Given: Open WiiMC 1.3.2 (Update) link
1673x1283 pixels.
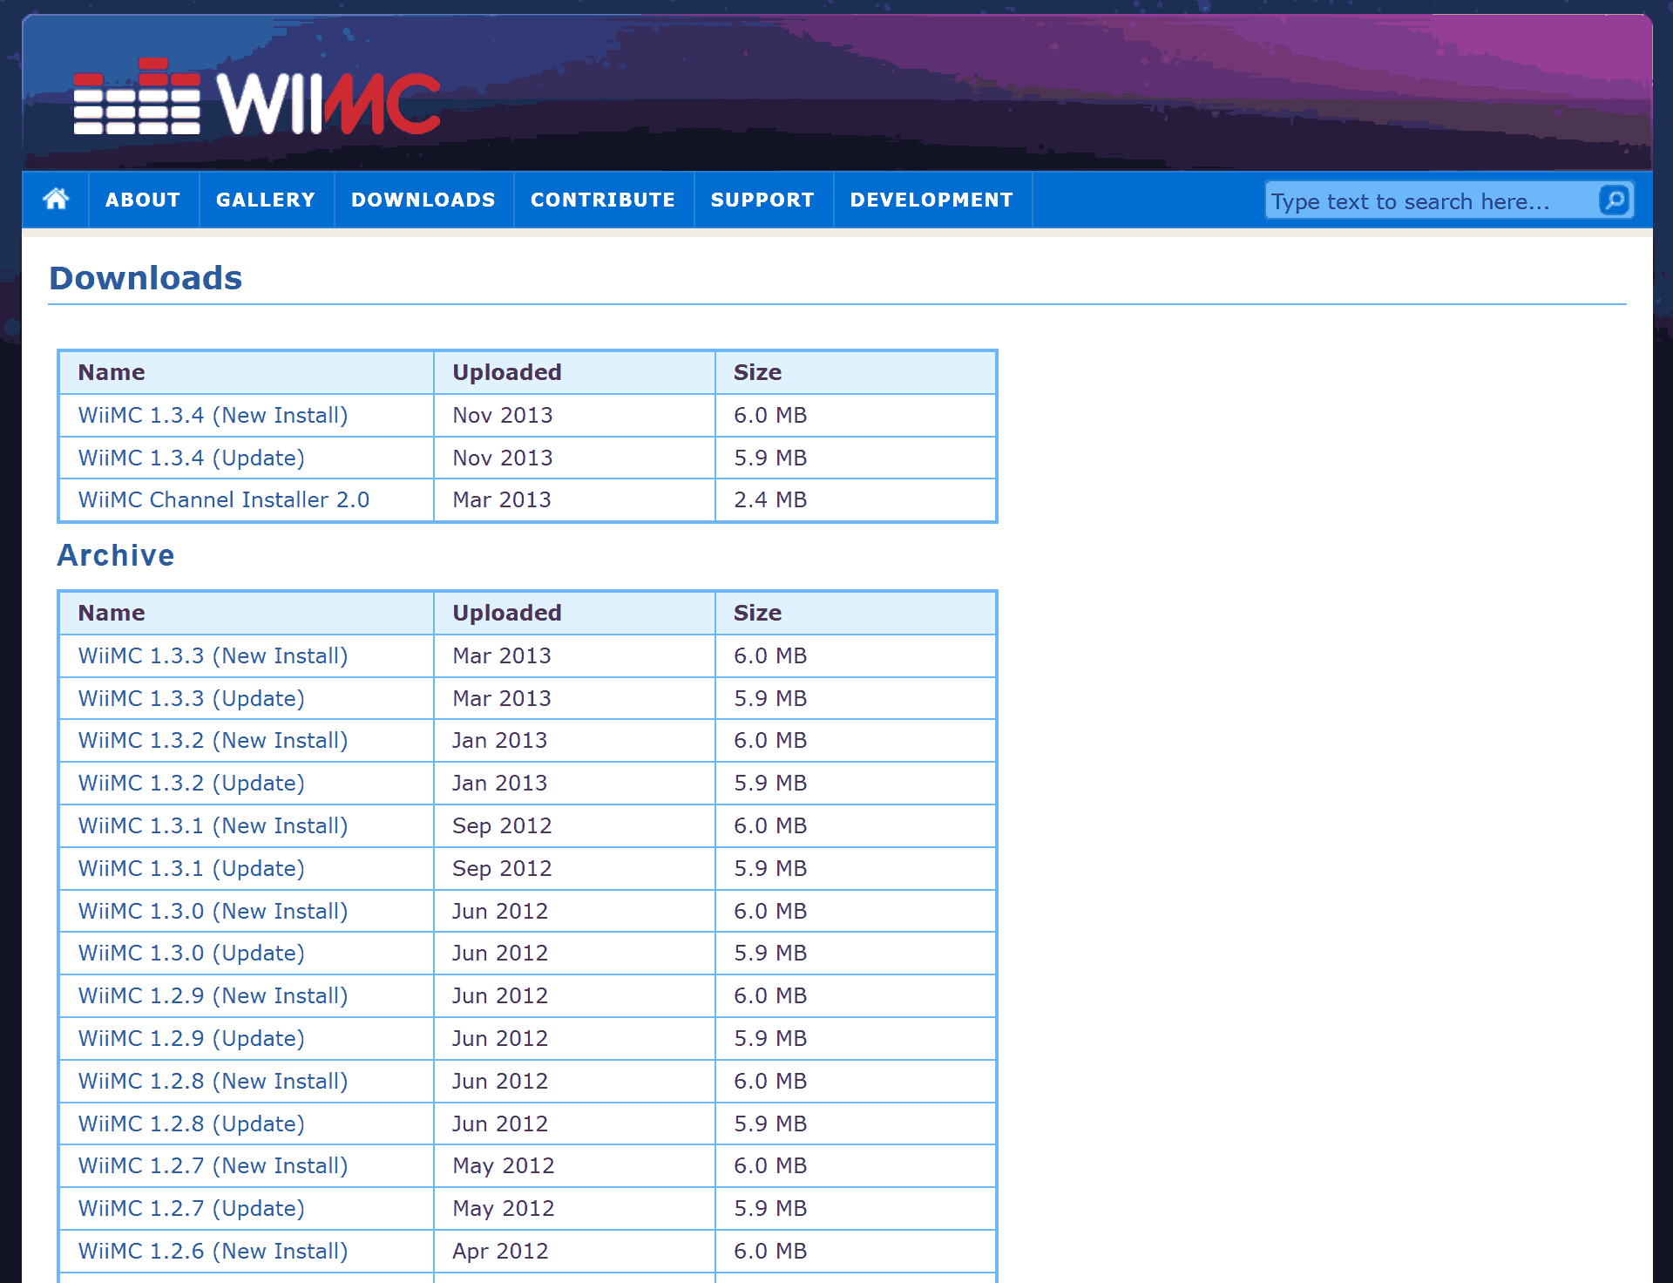Looking at the screenshot, I should (x=192, y=783).
